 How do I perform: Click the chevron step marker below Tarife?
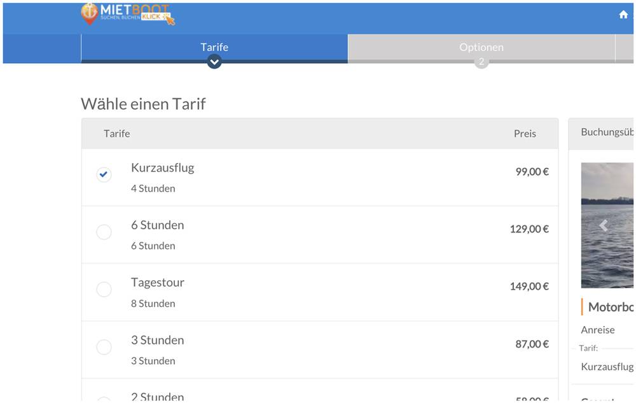tap(214, 62)
